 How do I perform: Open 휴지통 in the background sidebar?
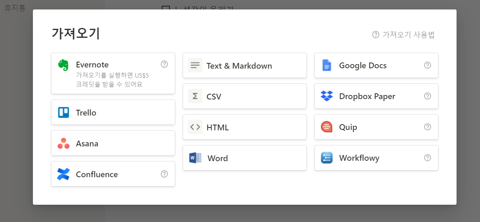[15, 8]
